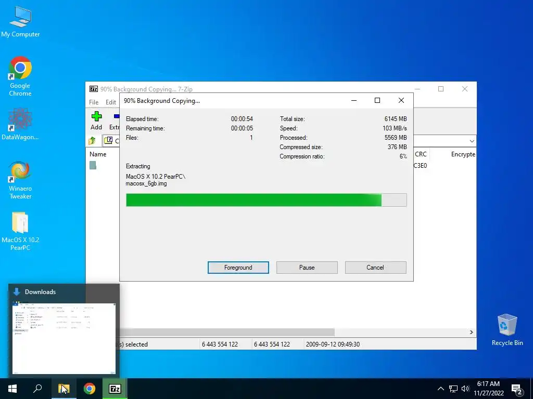Show hidden system tray icons chevron
Screen dimensions: 533x399
440,389
